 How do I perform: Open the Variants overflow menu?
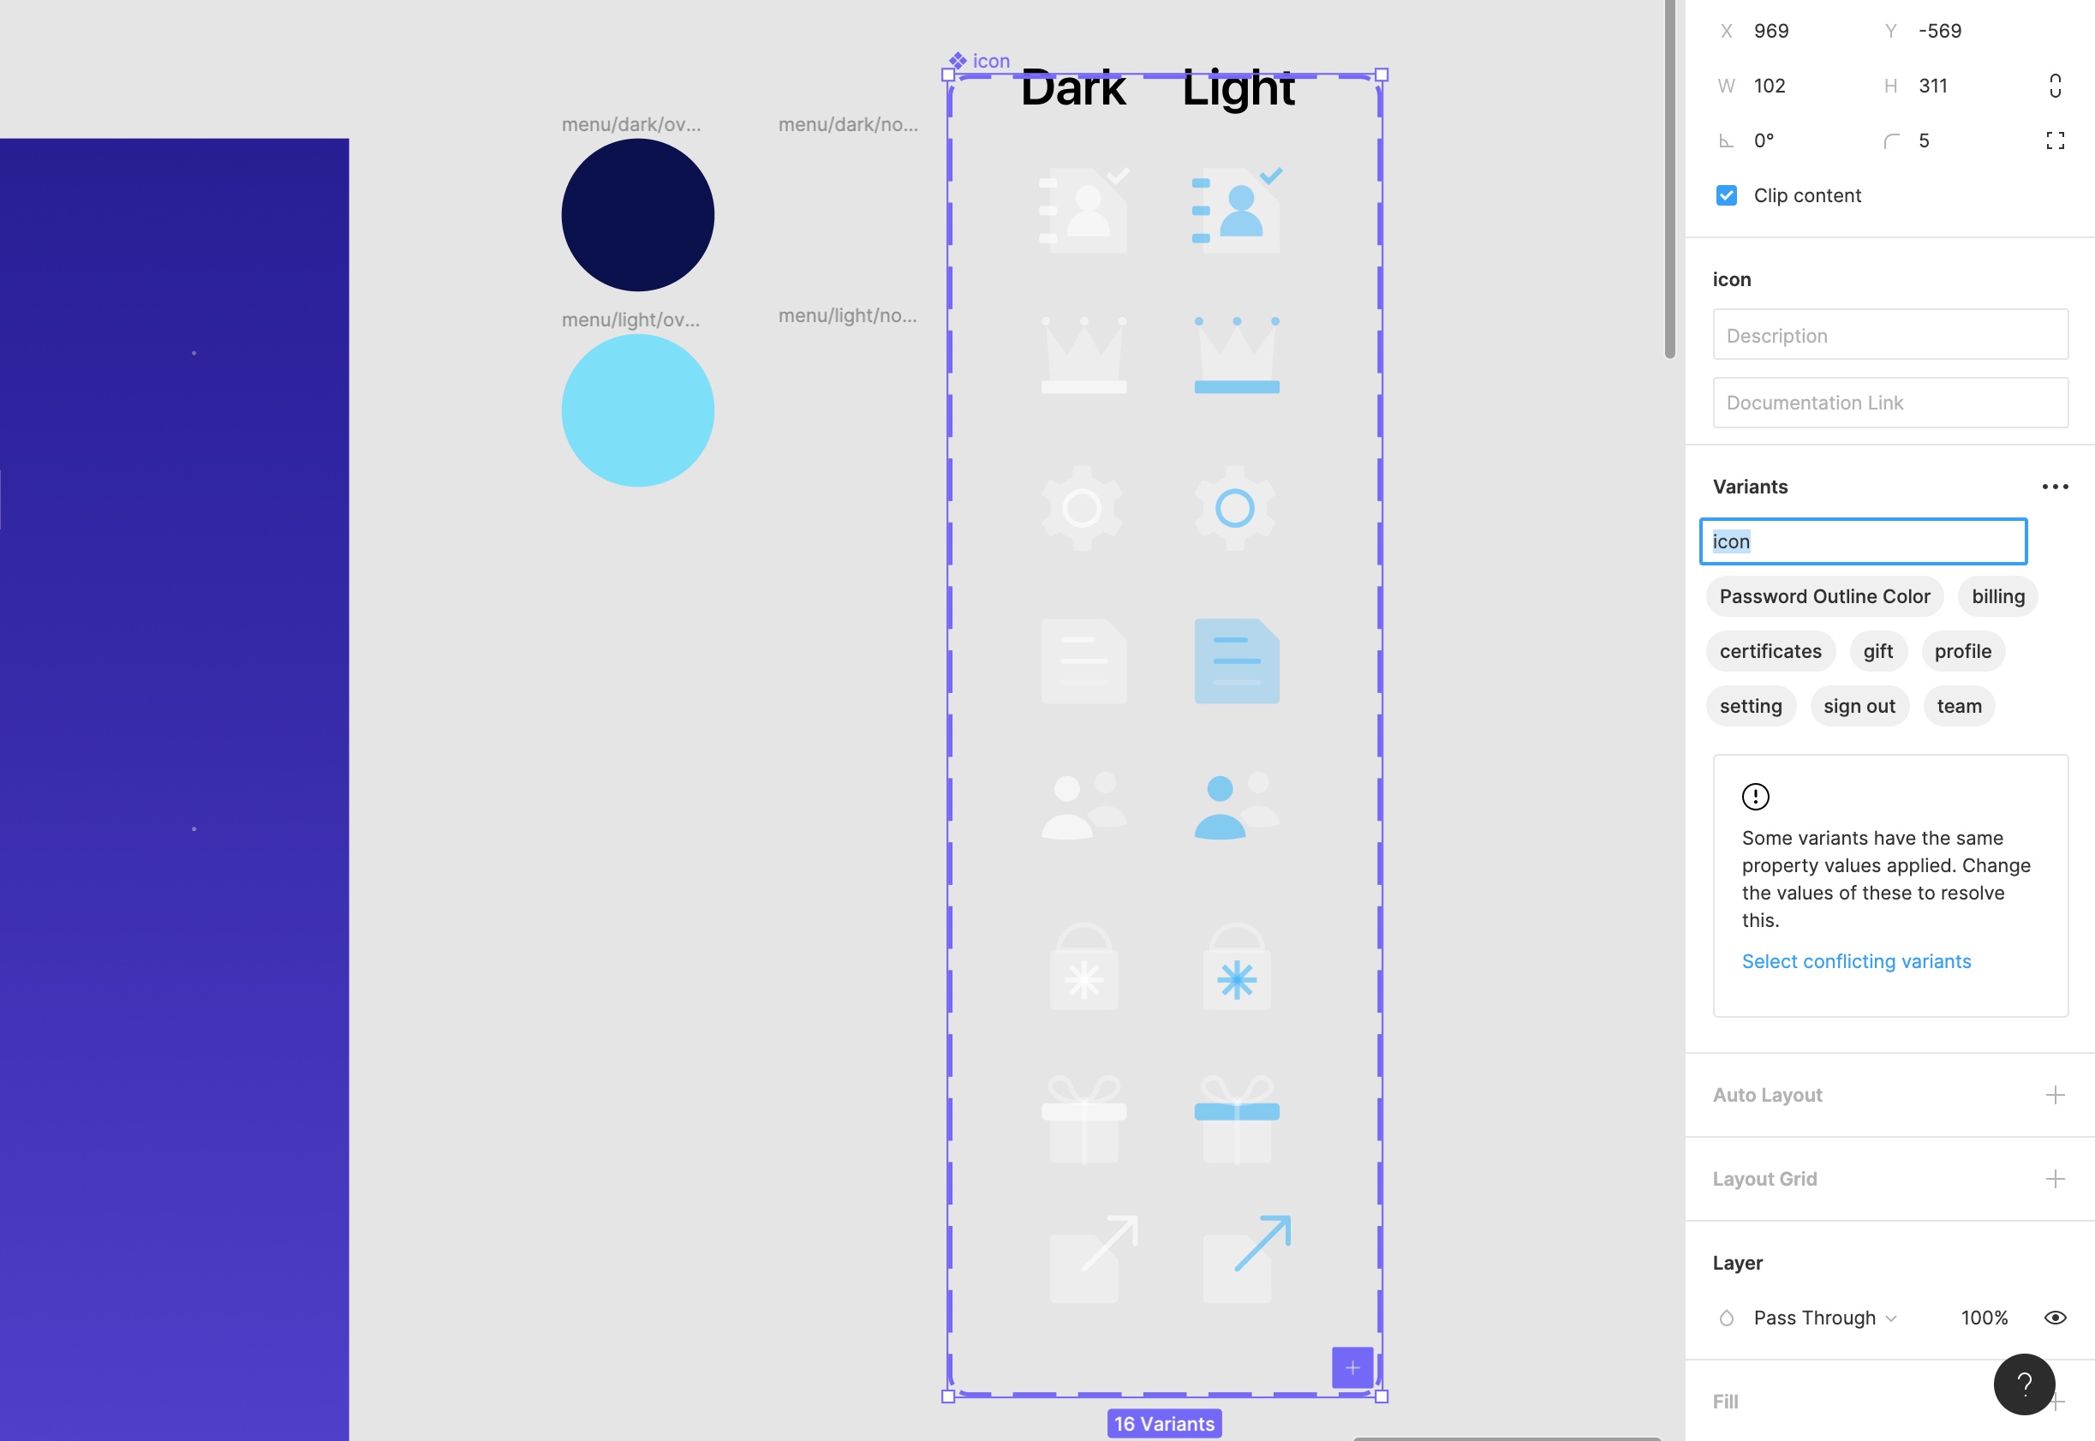pyautogui.click(x=2055, y=487)
